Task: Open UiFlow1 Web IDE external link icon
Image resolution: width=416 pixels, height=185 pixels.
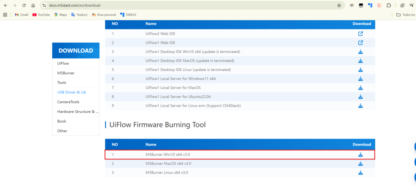Action: point(360,43)
